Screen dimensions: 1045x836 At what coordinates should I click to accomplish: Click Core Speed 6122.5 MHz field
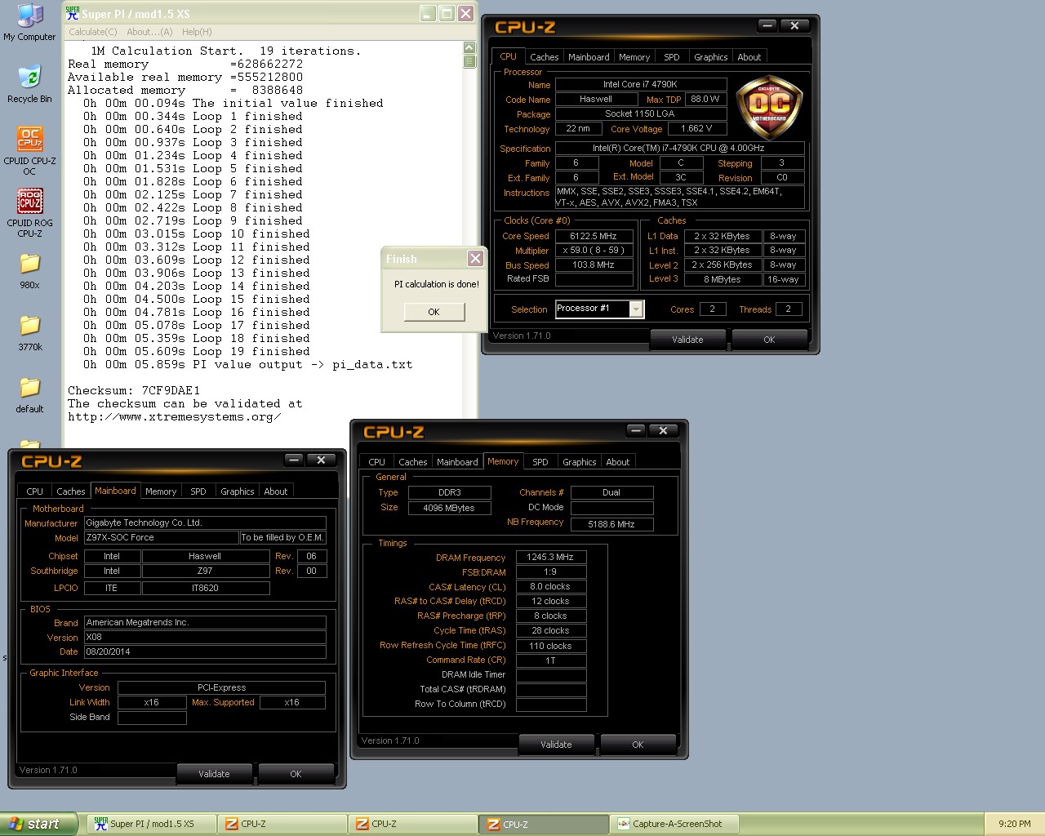(x=594, y=236)
